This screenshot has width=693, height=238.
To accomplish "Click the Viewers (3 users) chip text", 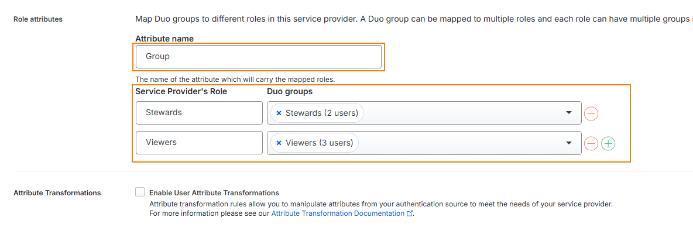I will pyautogui.click(x=320, y=143).
